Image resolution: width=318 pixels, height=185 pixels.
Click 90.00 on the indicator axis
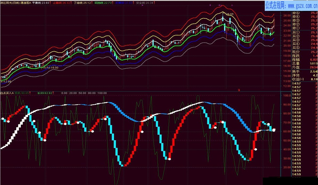point(287,105)
